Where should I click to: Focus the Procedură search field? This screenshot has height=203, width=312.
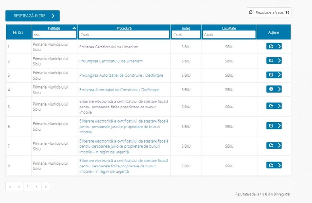click(124, 35)
